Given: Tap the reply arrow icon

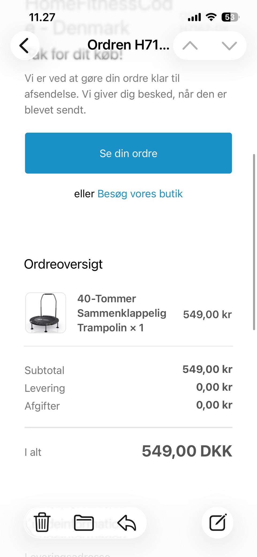Looking at the screenshot, I should (127, 522).
